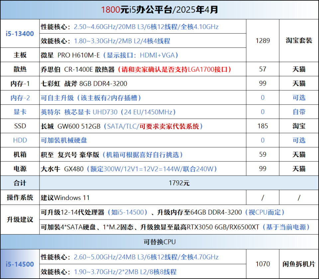Click the i5-14500 效能核心 spec line
Screen dimensions: 319x279
point(109,272)
